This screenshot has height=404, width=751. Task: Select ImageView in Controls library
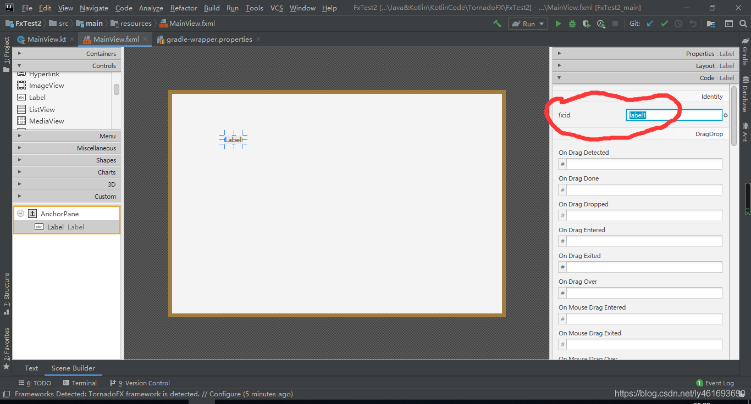coord(46,85)
